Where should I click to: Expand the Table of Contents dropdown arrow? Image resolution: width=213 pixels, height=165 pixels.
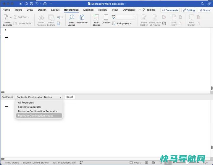tap(11, 17)
